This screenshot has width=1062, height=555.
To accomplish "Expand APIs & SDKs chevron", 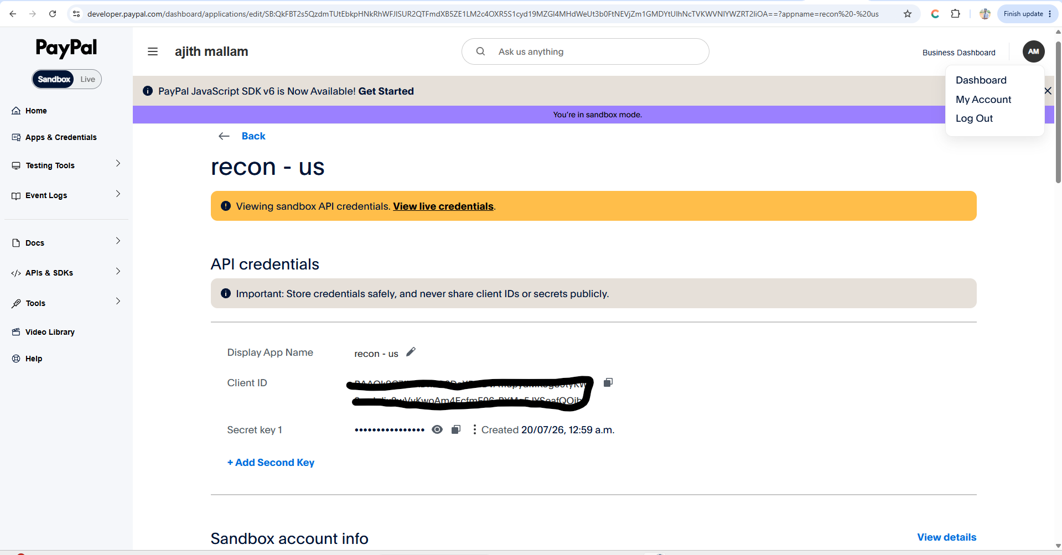I will 118,271.
